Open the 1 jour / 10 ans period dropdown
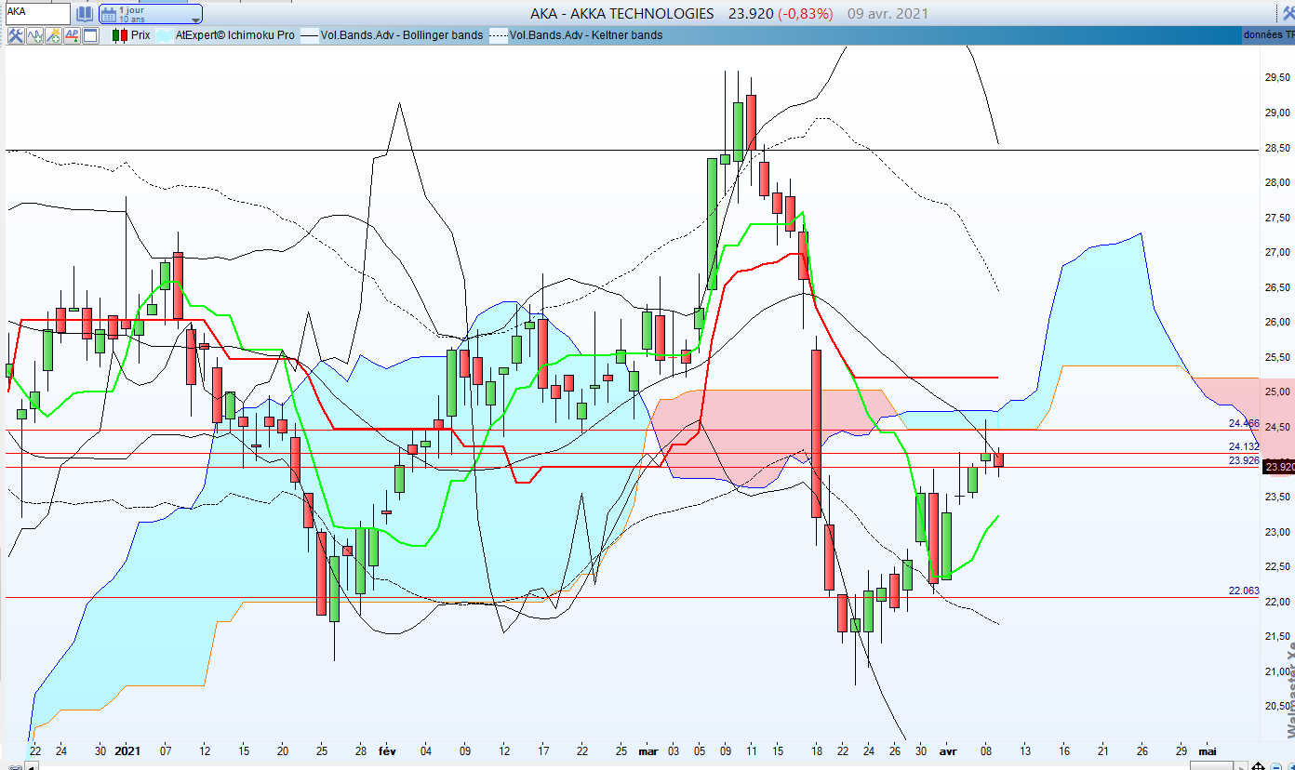Screen dimensions: 1295x770 (150, 14)
